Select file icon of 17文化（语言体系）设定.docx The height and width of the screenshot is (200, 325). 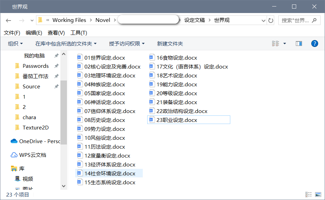[151, 66]
